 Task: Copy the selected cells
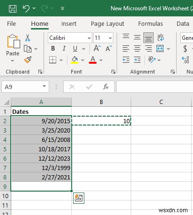[28, 49]
